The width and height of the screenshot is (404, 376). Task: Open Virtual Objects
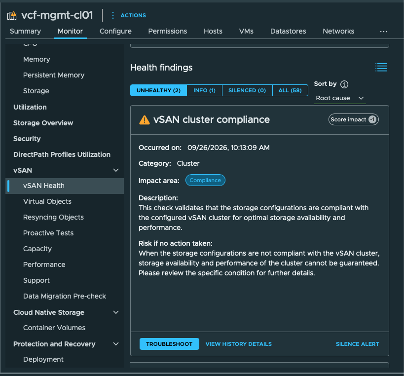[47, 201]
